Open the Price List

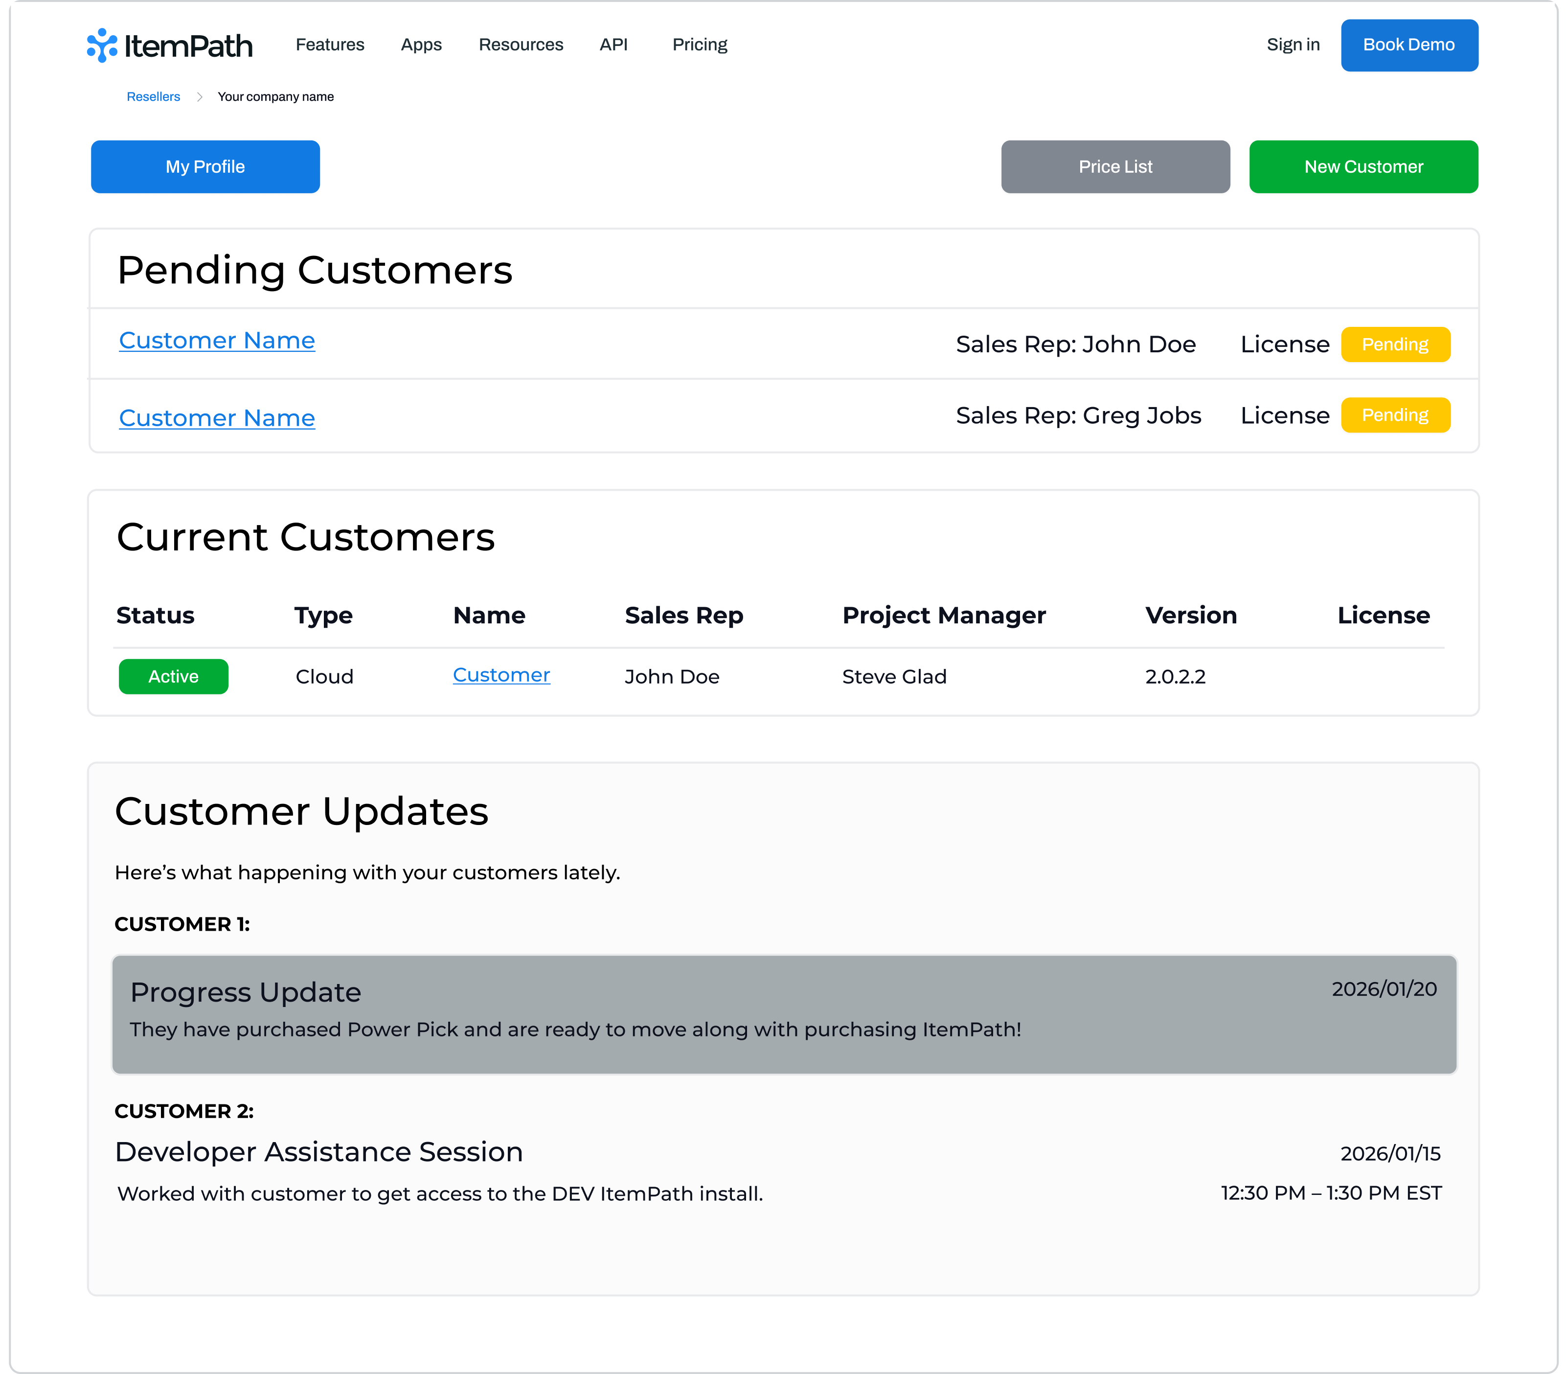(1115, 166)
